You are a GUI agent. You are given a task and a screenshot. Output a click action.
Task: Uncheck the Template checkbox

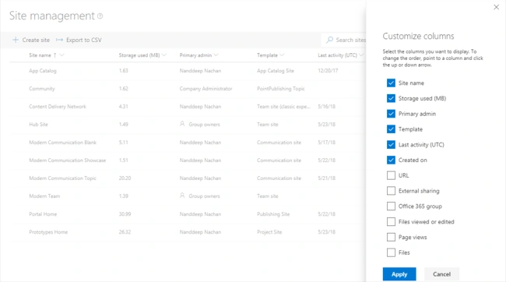tap(391, 129)
